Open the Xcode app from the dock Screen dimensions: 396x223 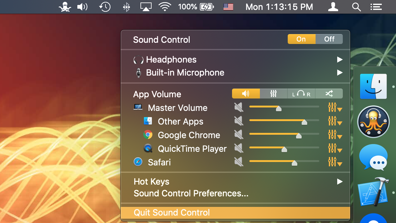pyautogui.click(x=373, y=192)
